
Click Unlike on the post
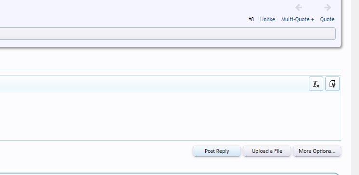tap(267, 19)
